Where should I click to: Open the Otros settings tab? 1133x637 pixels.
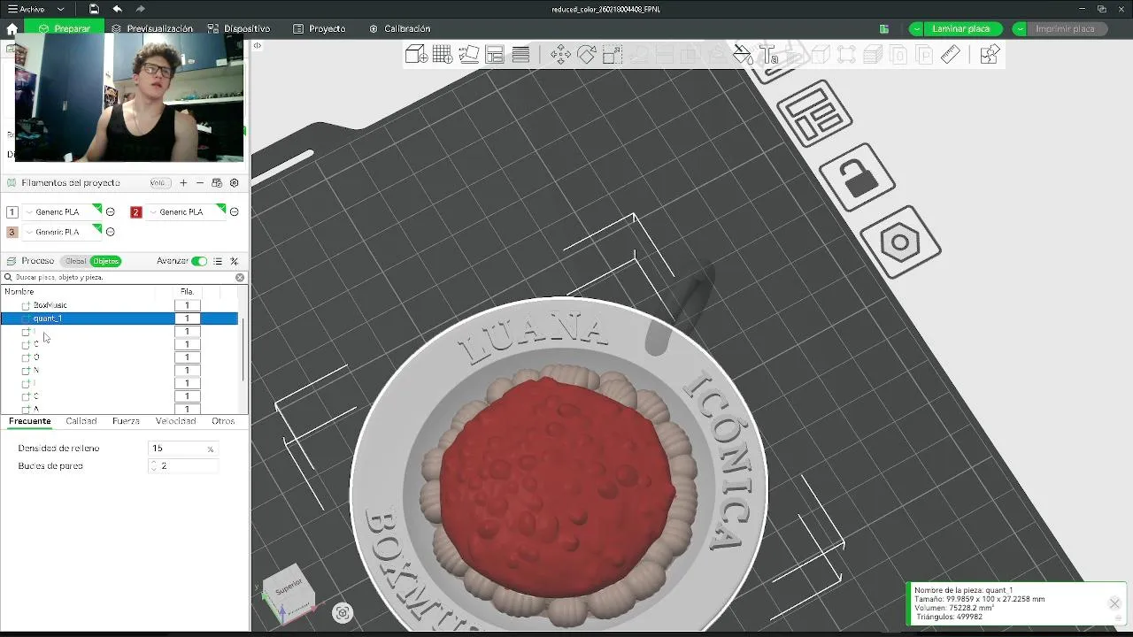[223, 421]
